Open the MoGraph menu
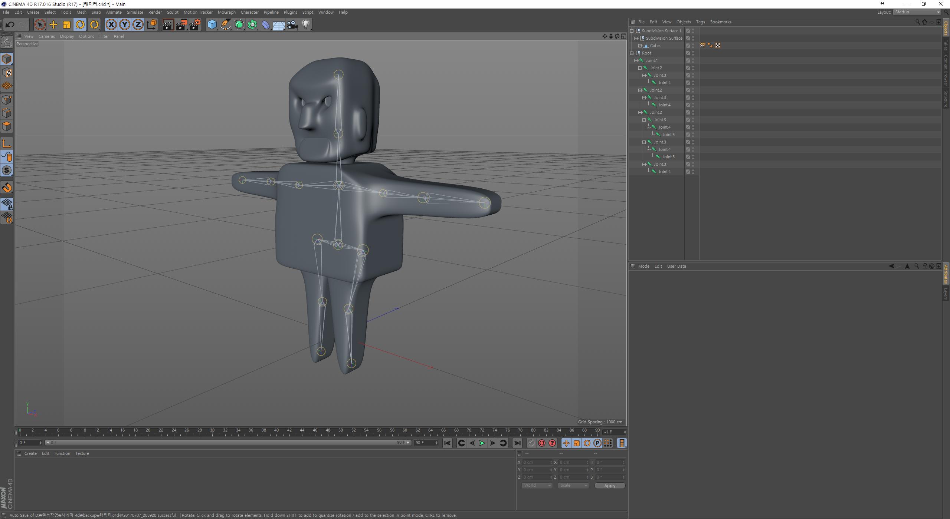 click(x=226, y=12)
